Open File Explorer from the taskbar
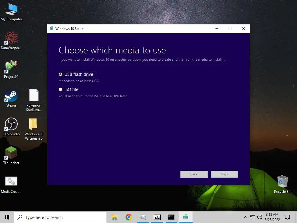Screen dimensions: 297x223 tap(114, 217)
